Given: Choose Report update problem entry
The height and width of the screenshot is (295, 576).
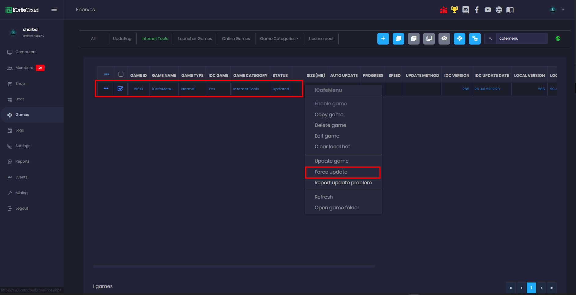Looking at the screenshot, I should (343, 183).
